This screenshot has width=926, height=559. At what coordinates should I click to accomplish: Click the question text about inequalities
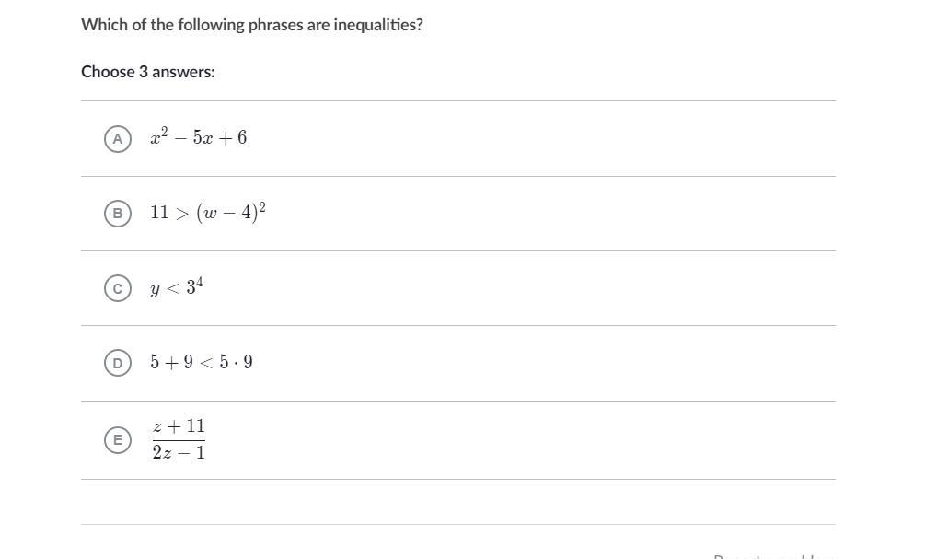252,25
